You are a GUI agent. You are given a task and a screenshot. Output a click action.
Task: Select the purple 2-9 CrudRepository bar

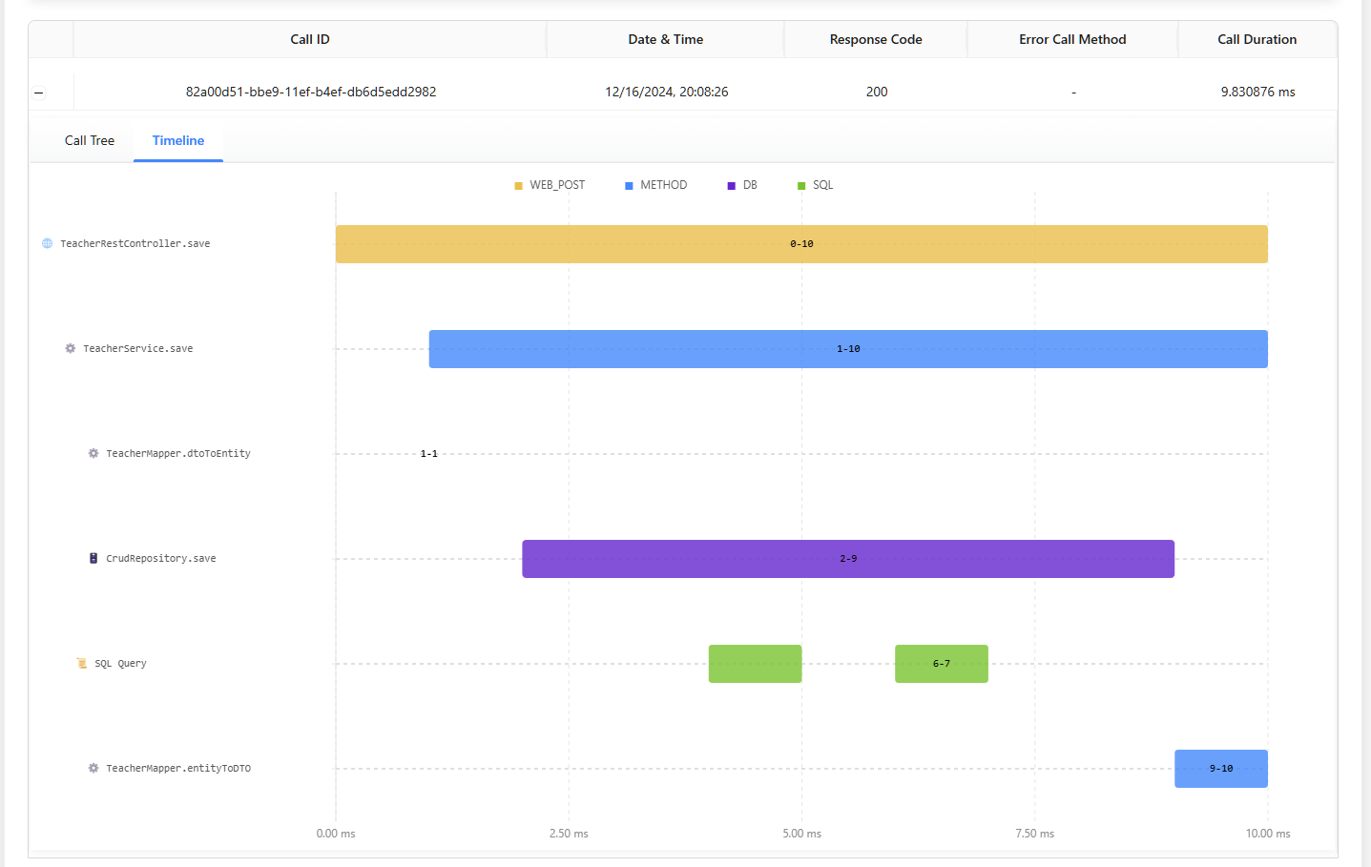848,559
